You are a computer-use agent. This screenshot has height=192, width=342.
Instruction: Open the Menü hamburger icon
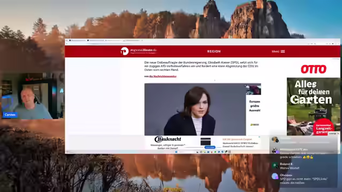tap(283, 51)
